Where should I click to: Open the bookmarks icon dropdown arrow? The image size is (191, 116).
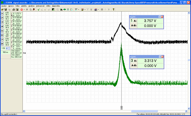tap(85, 10)
